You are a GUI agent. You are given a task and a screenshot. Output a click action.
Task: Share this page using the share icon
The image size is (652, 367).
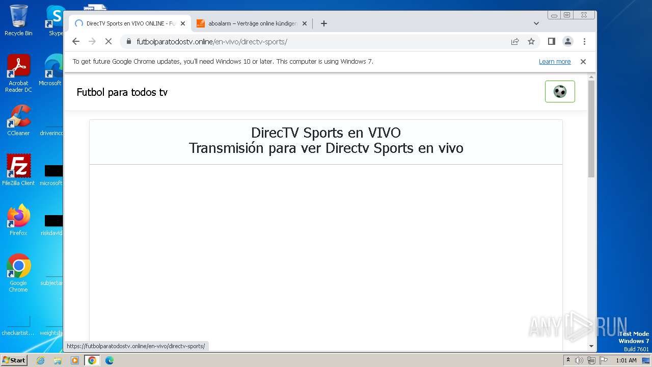pyautogui.click(x=515, y=41)
